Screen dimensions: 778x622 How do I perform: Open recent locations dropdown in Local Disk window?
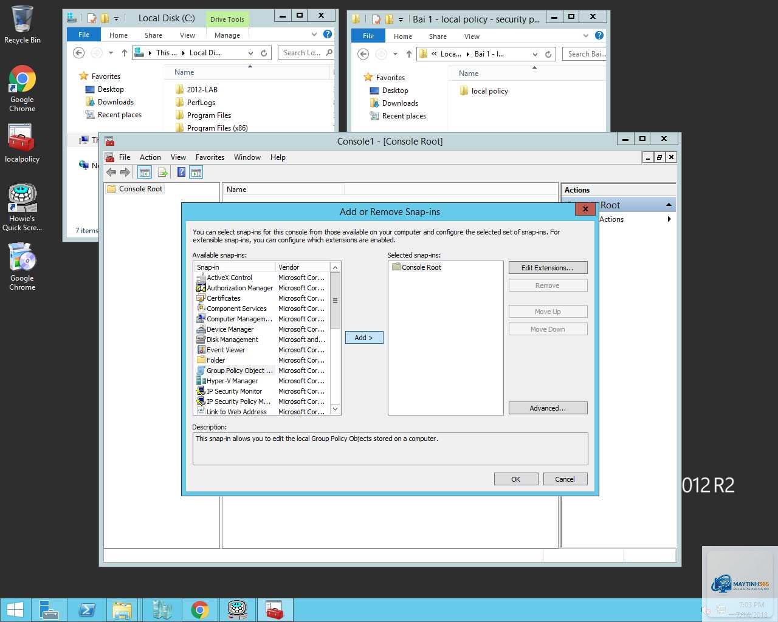[x=111, y=53]
